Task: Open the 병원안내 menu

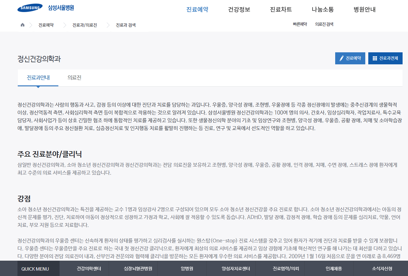Action: [364, 9]
